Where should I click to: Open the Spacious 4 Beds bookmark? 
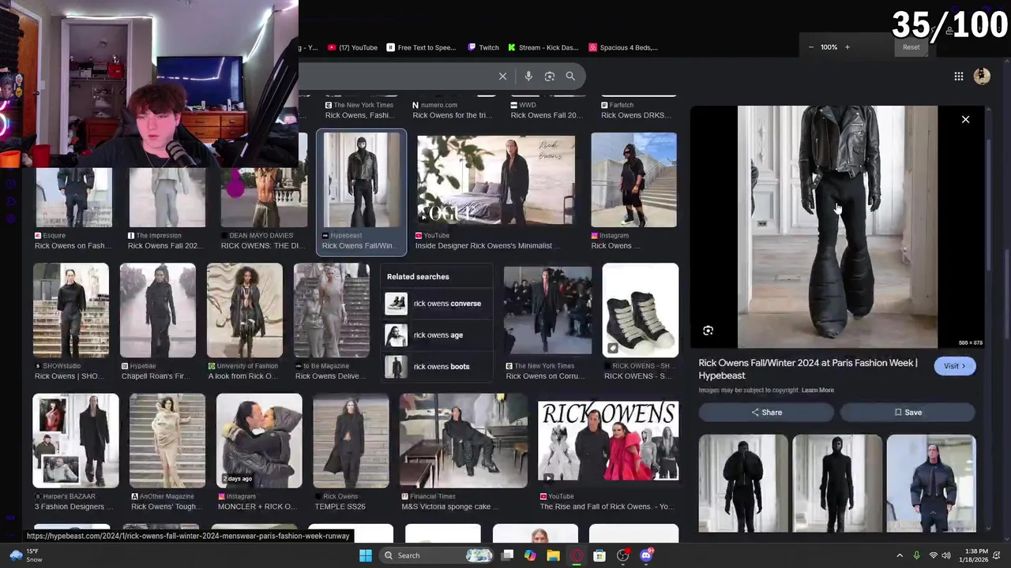623,47
